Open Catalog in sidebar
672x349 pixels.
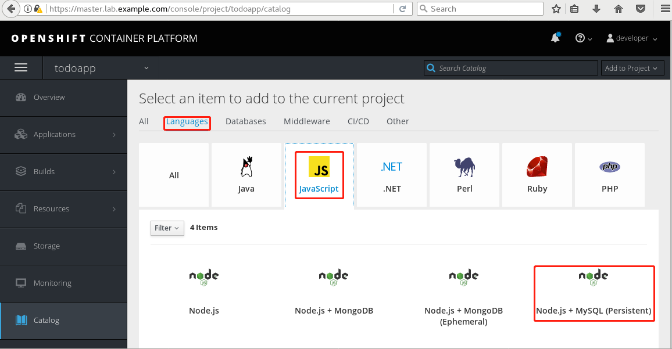pos(63,321)
